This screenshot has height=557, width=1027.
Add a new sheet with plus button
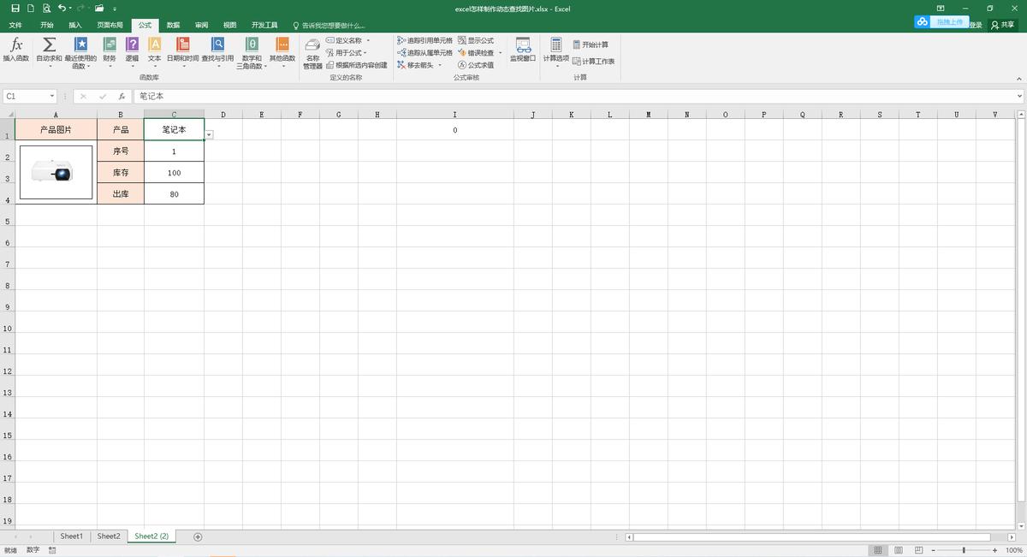point(198,536)
